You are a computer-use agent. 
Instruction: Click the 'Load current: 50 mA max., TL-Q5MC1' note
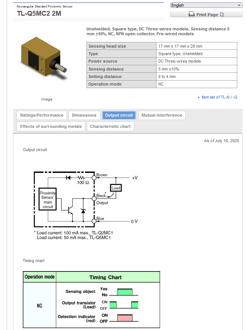tap(74, 237)
